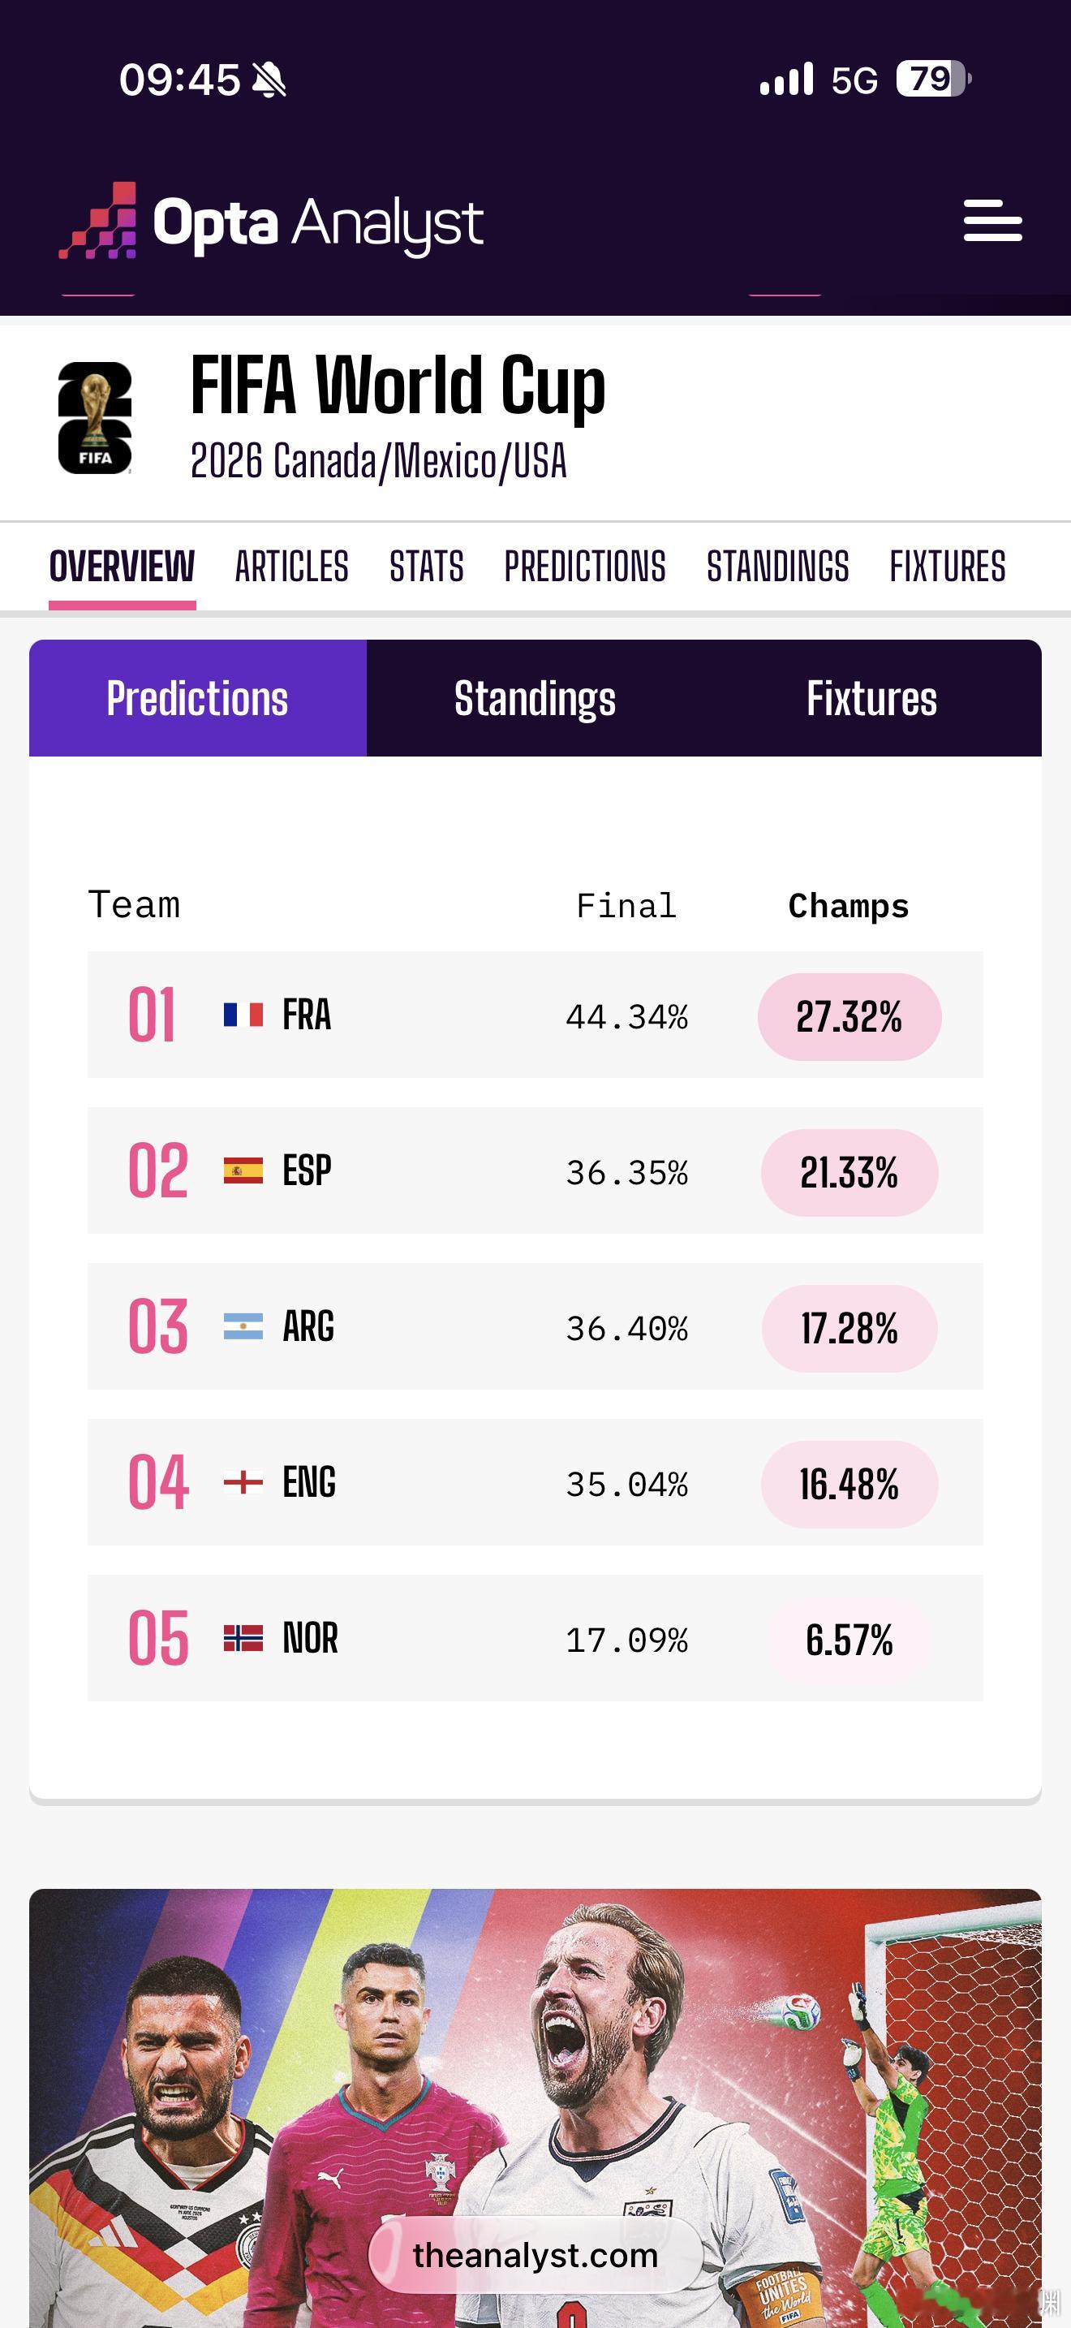1071x2328 pixels.
Task: Sort by the Champs column header
Action: (x=849, y=906)
